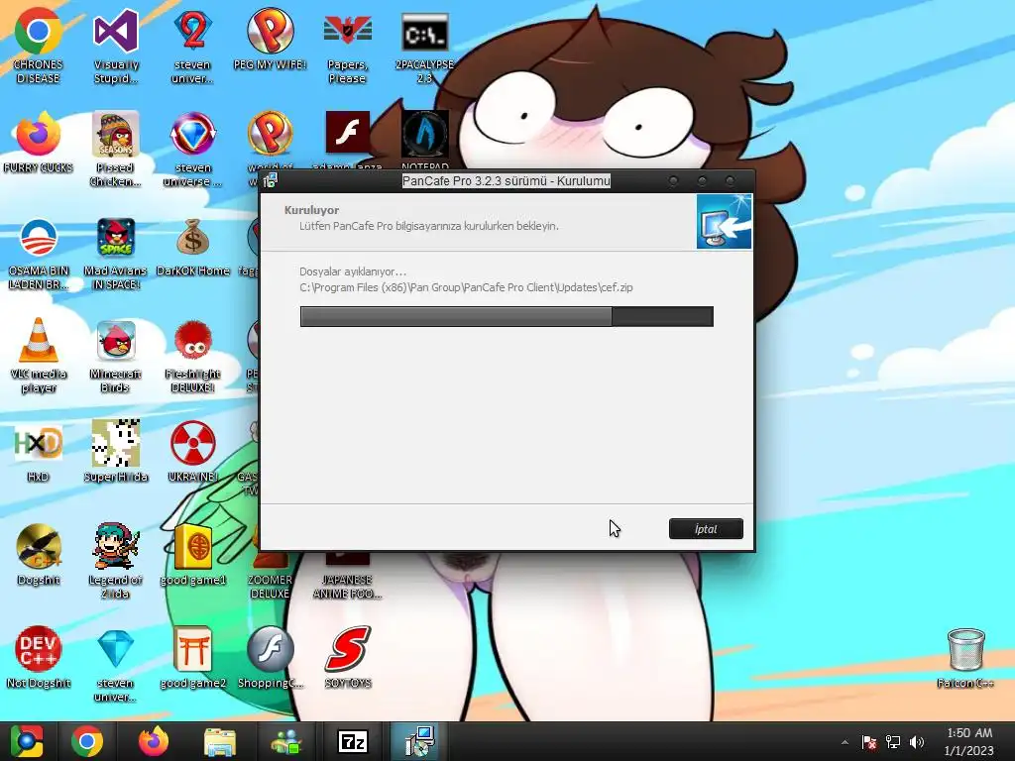Open the Start menu button on the taskbar
This screenshot has height=761, width=1015.
pyautogui.click(x=26, y=741)
